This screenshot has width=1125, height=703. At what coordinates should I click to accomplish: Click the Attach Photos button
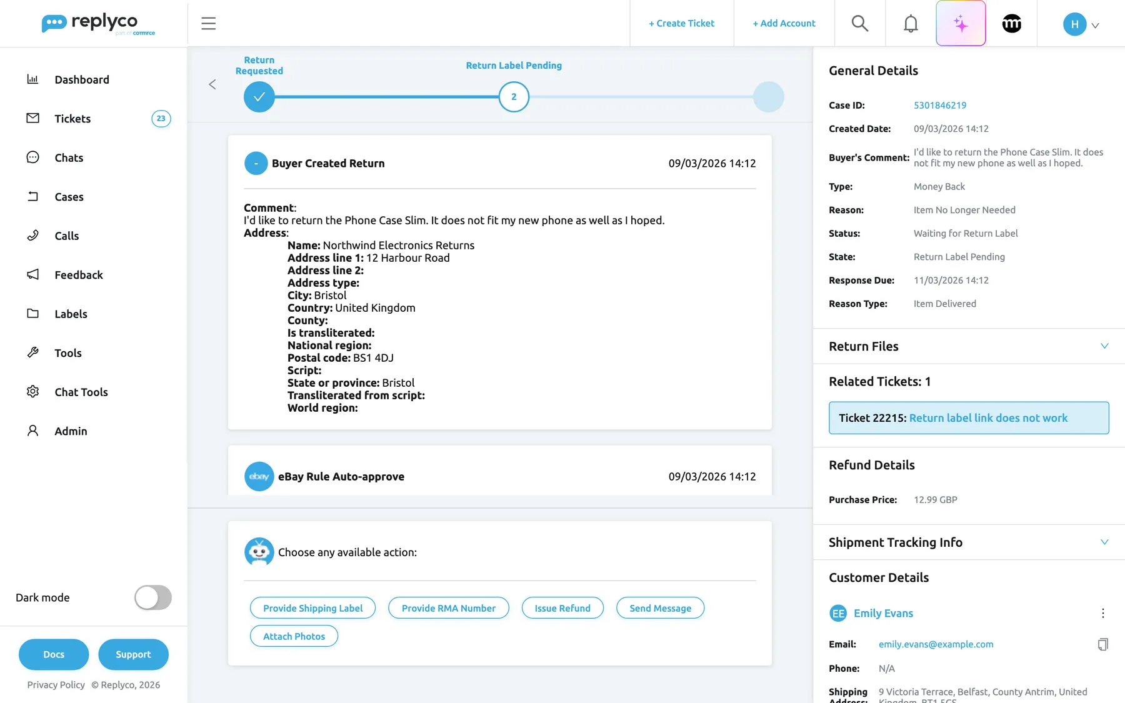294,636
